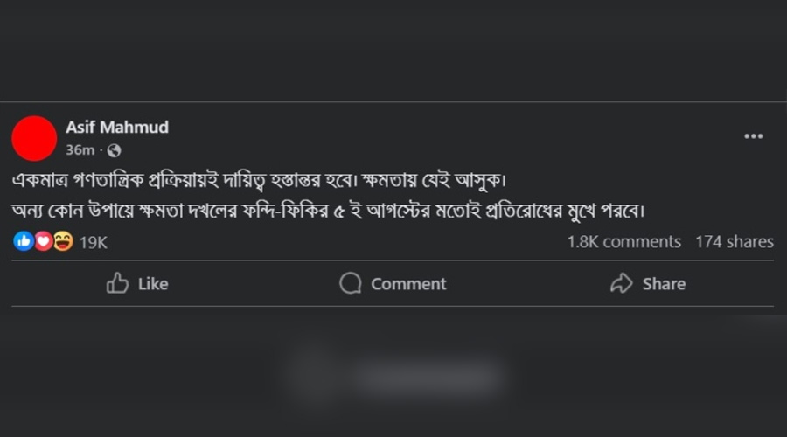Open the three-dot post options menu
This screenshot has height=437, width=787.
tap(754, 136)
